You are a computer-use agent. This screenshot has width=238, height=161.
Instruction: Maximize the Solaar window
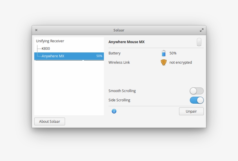click(x=202, y=30)
